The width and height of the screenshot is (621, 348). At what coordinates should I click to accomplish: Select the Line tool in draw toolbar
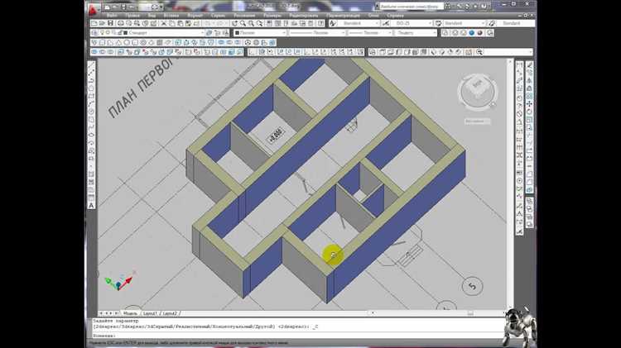click(91, 66)
